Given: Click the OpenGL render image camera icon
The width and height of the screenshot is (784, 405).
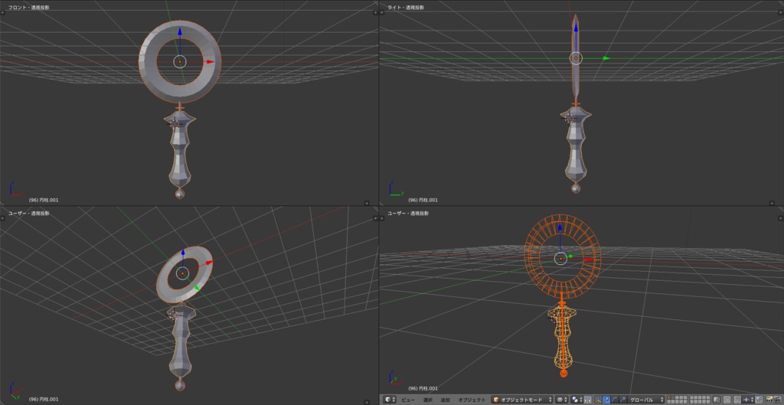Looking at the screenshot, I should point(769,400).
